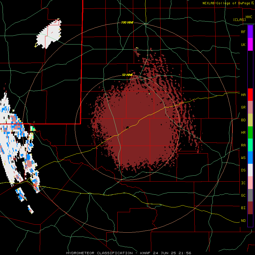This screenshot has height=255, width=255.
Task: Click the 'BD' legend label
Action: tap(243, 120)
